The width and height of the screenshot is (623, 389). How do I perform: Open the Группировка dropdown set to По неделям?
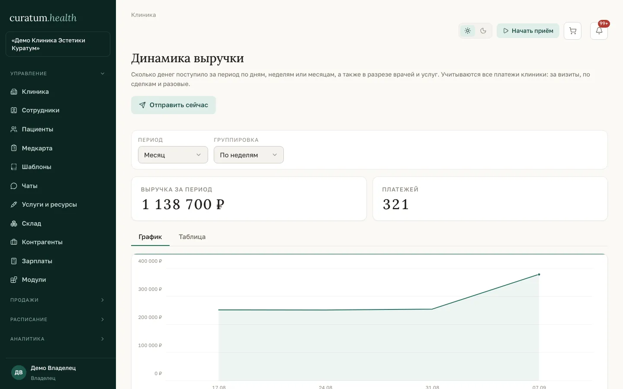tap(249, 155)
